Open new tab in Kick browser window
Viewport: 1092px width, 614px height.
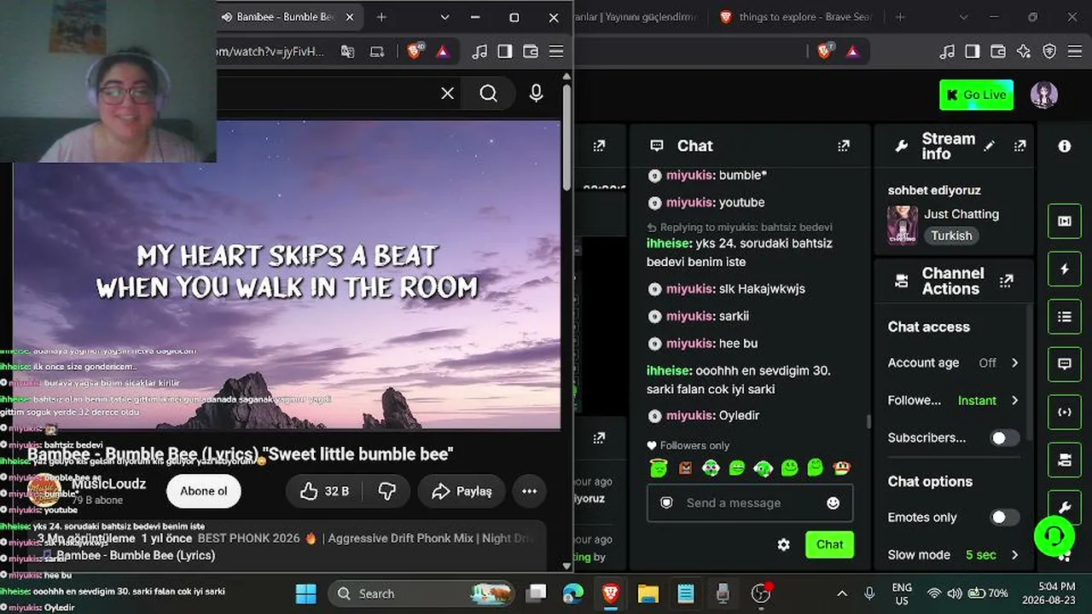900,17
